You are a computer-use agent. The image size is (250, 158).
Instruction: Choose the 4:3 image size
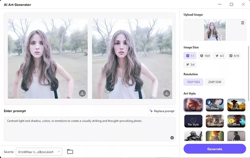[219, 56]
